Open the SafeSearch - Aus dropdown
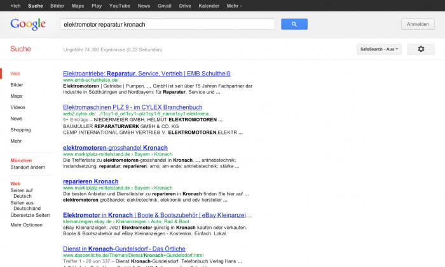The height and width of the screenshot is (267, 445). [379, 49]
